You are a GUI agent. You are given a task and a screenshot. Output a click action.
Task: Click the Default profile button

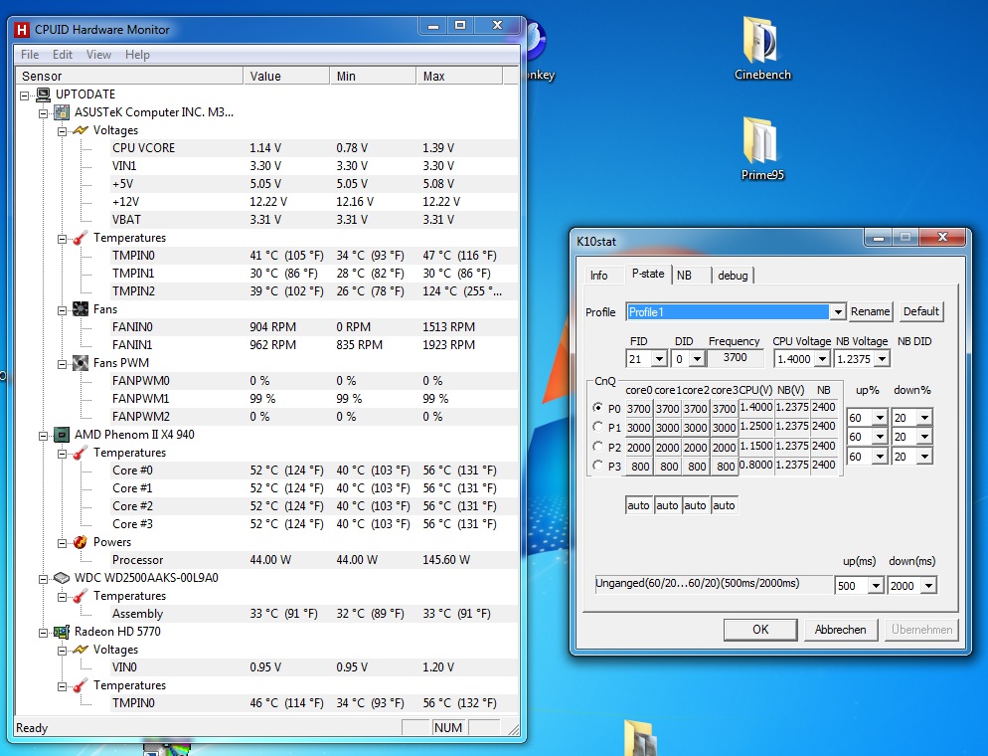point(921,311)
